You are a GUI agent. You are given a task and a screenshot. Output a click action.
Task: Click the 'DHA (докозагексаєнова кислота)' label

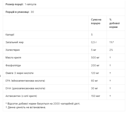(25, 88)
